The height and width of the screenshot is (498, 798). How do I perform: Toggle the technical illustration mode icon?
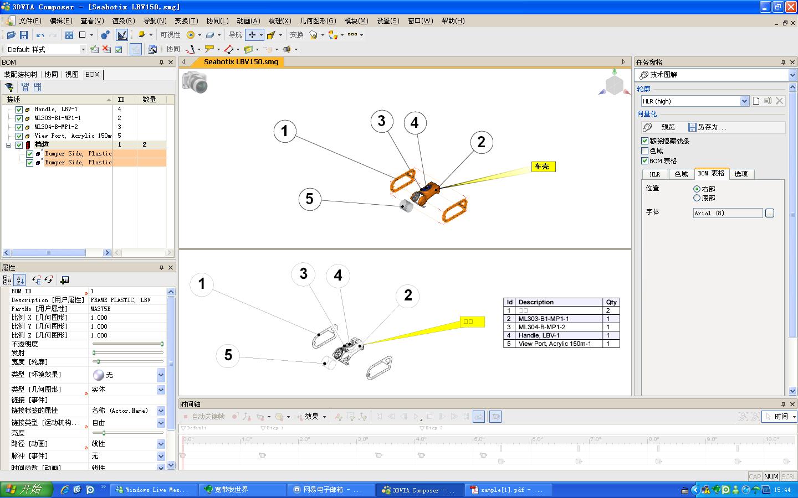pyautogui.click(x=122, y=35)
